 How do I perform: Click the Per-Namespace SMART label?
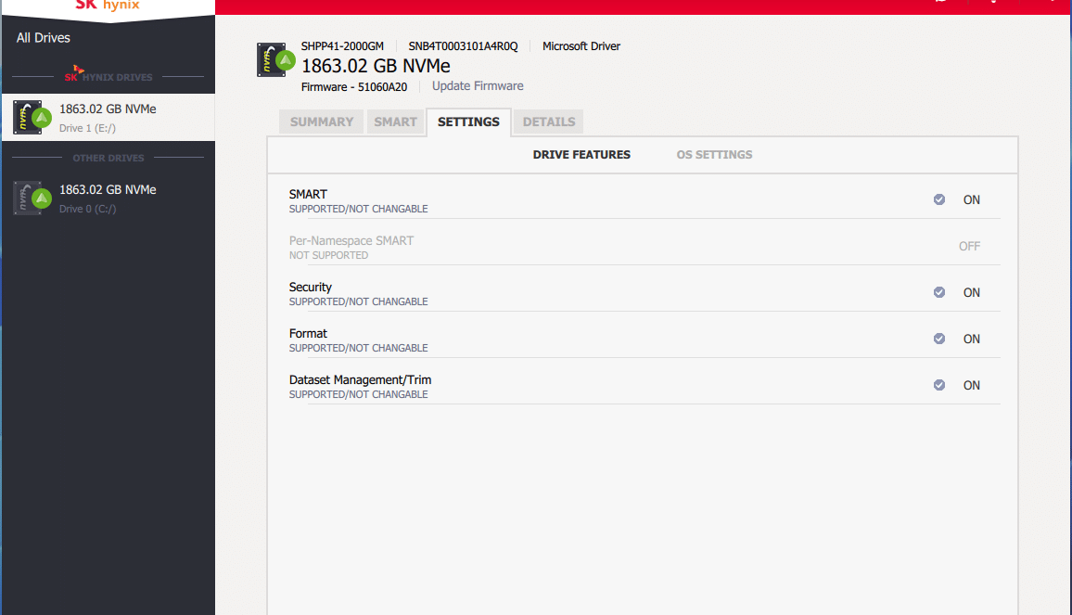pyautogui.click(x=351, y=241)
